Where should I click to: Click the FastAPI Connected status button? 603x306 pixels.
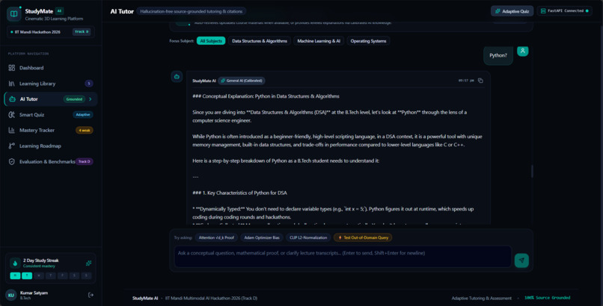point(565,11)
